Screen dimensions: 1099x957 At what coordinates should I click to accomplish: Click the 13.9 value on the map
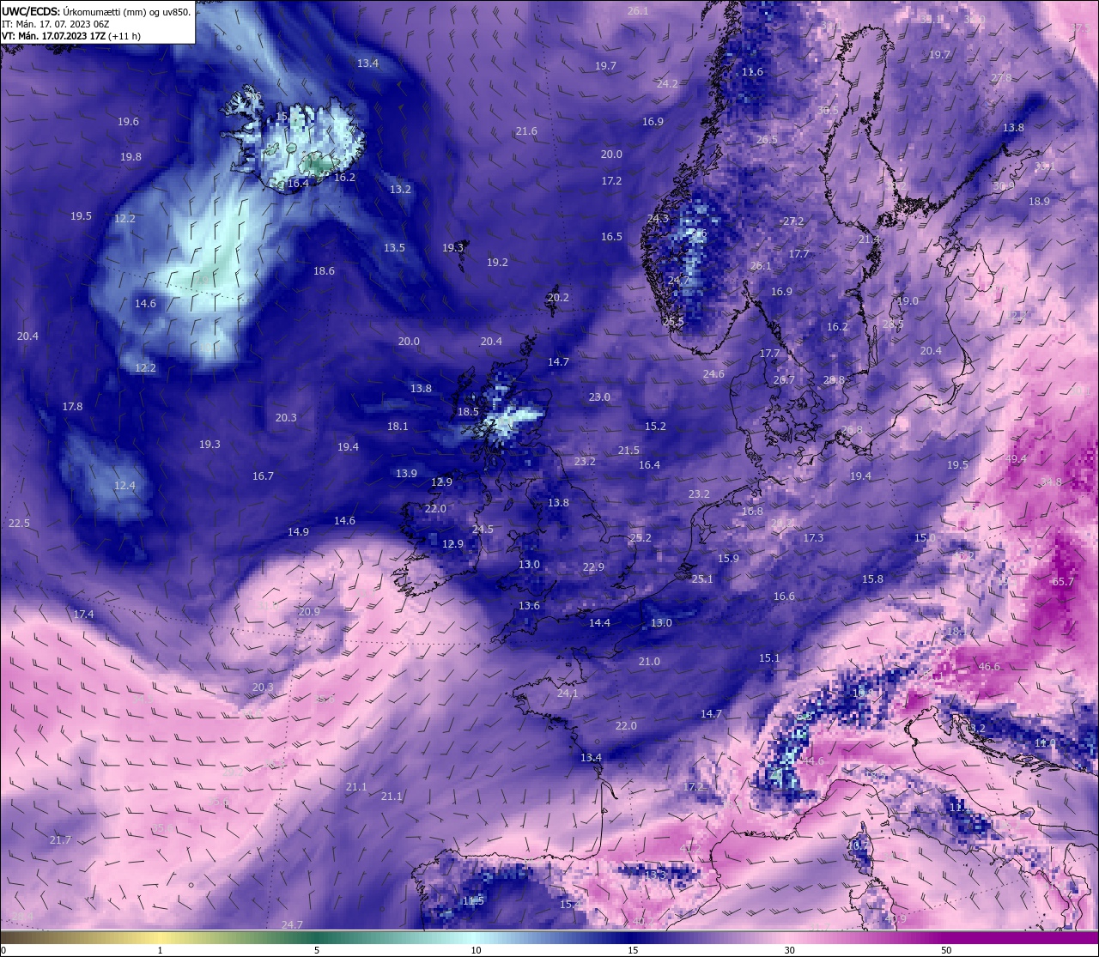[406, 474]
